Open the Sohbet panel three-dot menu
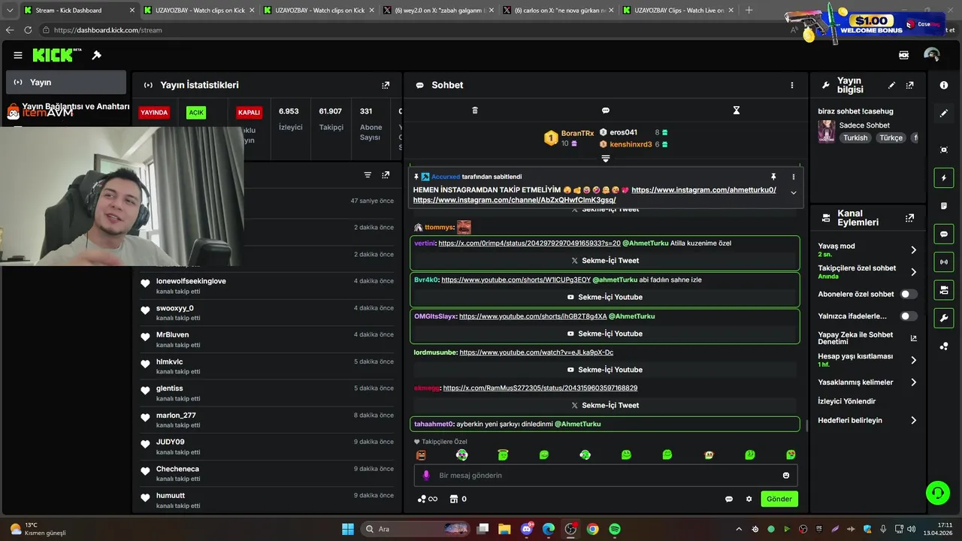Image resolution: width=962 pixels, height=541 pixels. click(791, 85)
